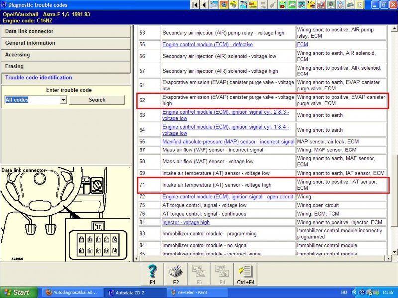The width and height of the screenshot is (398, 298).
Task: Open the orange globe toolbar icon
Action: 224,5
